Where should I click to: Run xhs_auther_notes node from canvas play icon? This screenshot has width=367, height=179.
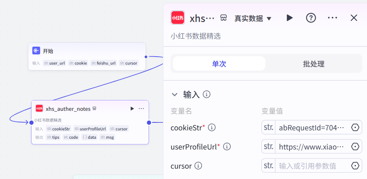point(132,108)
